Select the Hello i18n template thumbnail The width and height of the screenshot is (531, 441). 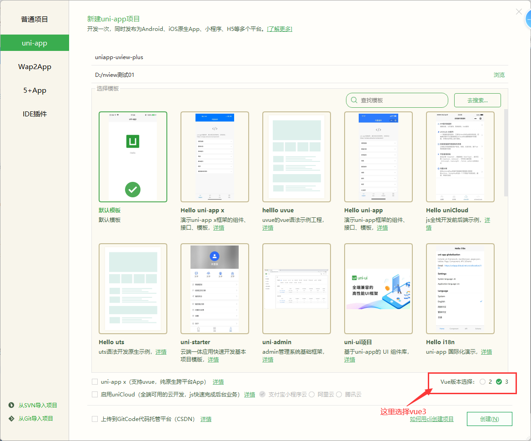click(x=460, y=289)
